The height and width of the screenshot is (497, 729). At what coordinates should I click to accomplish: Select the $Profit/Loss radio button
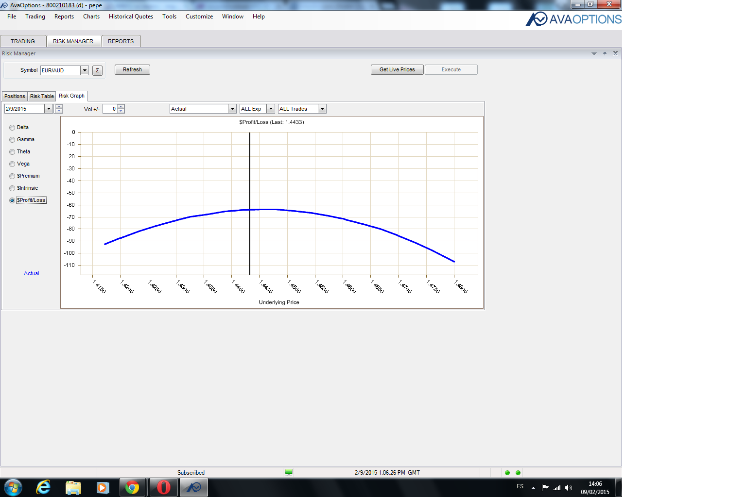(12, 200)
